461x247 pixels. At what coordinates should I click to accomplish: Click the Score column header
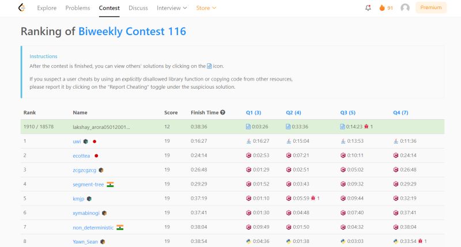171,112
